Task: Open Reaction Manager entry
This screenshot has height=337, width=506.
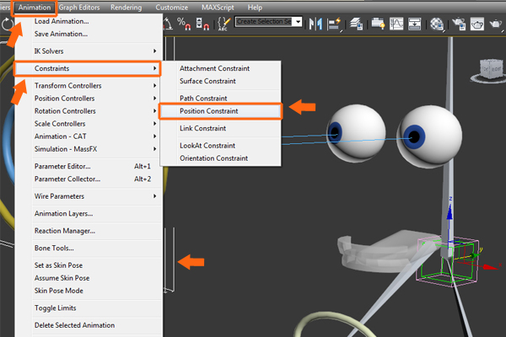Action: coord(89,231)
